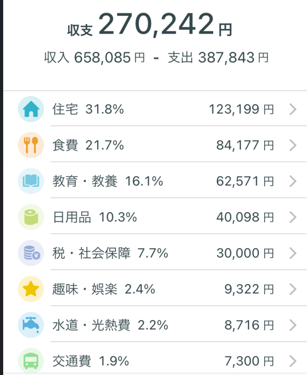Open the 教育・教養 16.1% category label

(x=108, y=181)
